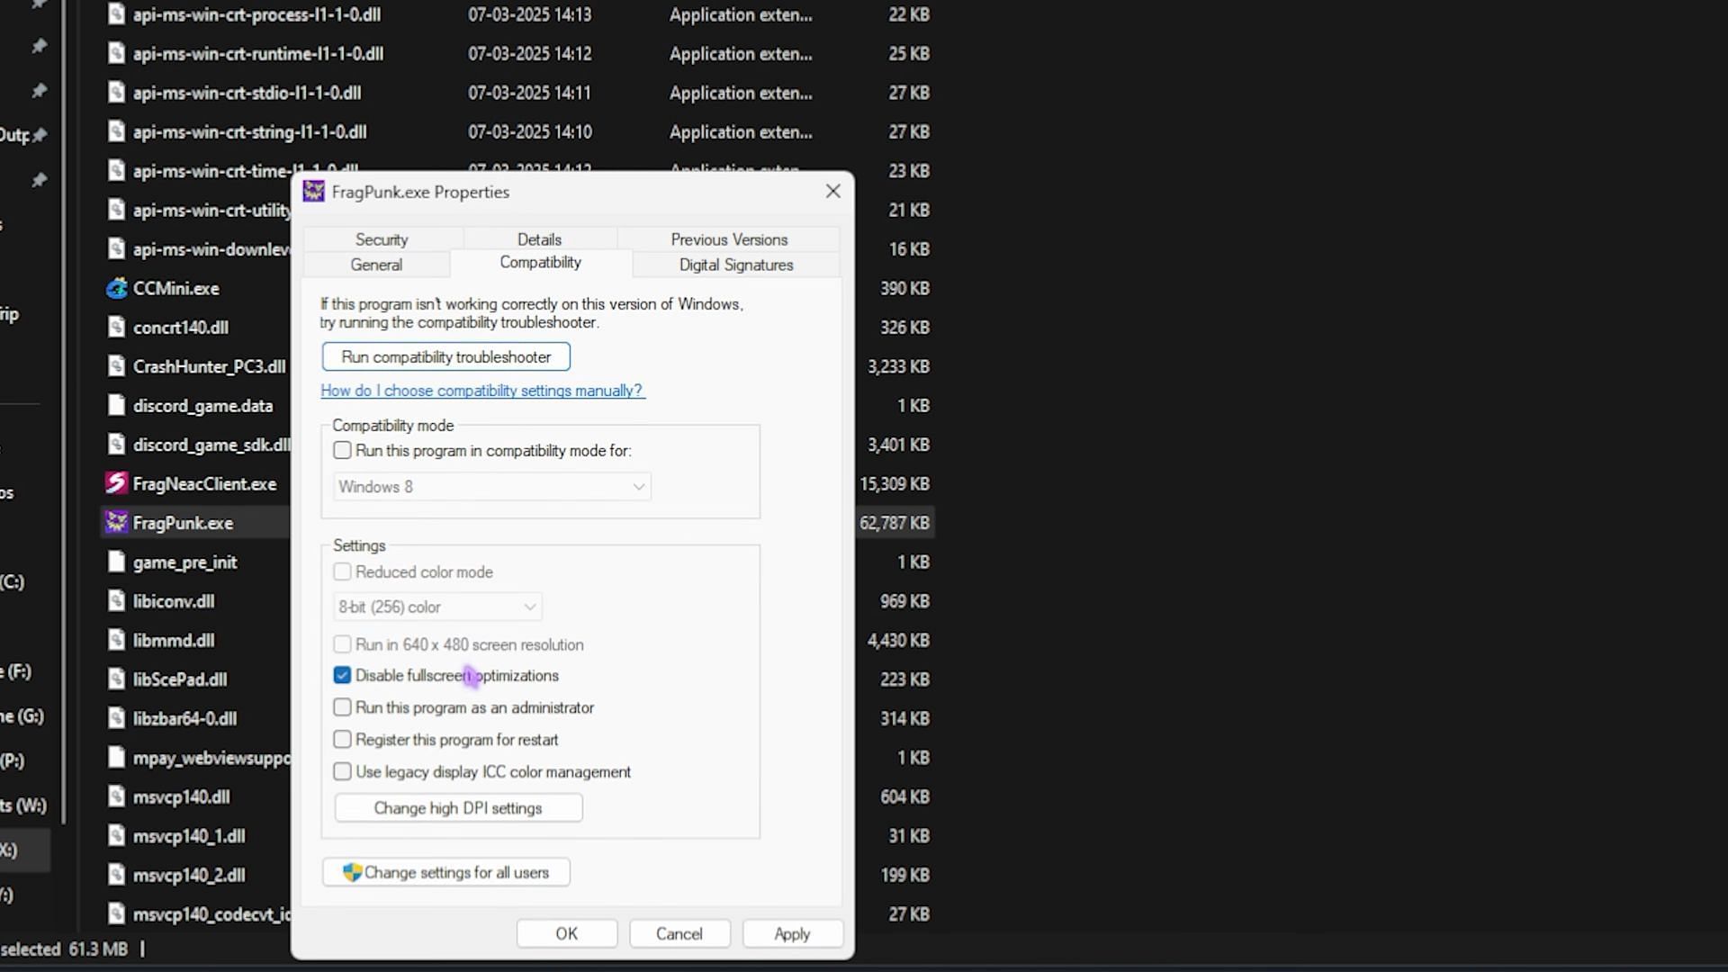Click the api-ms-win-crt-string dll icon
1728x972 pixels.
(x=116, y=131)
